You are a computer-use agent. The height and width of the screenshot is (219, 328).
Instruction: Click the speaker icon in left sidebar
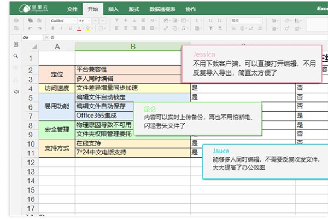(16, 91)
